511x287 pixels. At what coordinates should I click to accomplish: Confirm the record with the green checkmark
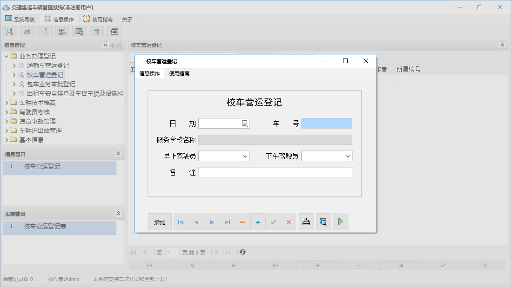pos(274,222)
